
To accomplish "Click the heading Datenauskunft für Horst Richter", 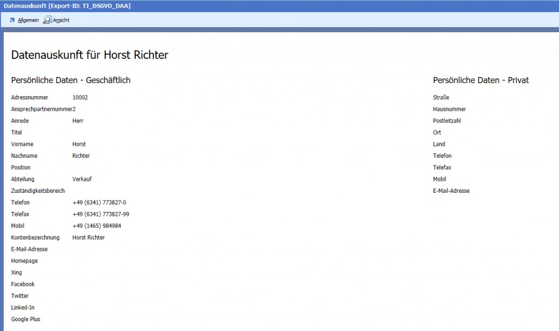I will point(90,55).
